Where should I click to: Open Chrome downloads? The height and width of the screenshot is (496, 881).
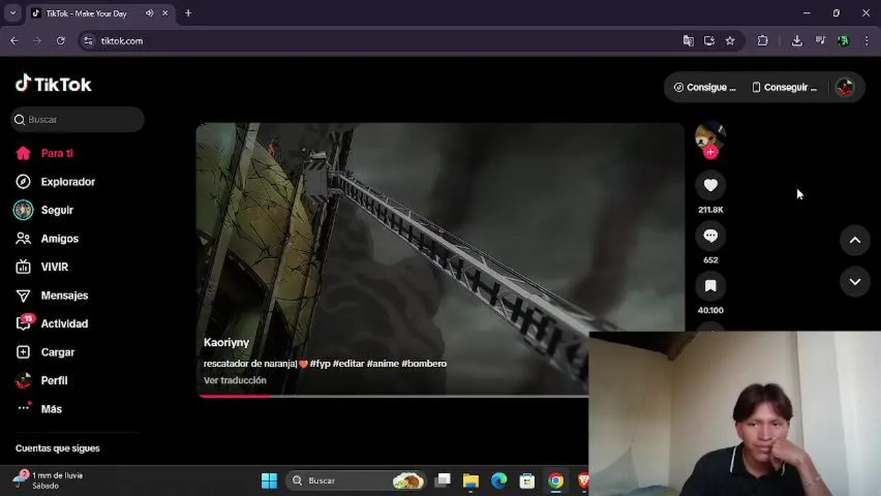797,41
